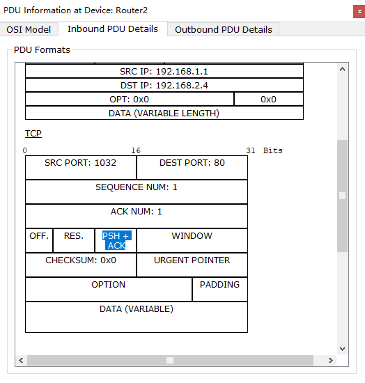Click the SEQUENCE NUM: 1 field
This screenshot has width=365, height=383.
tap(137, 192)
